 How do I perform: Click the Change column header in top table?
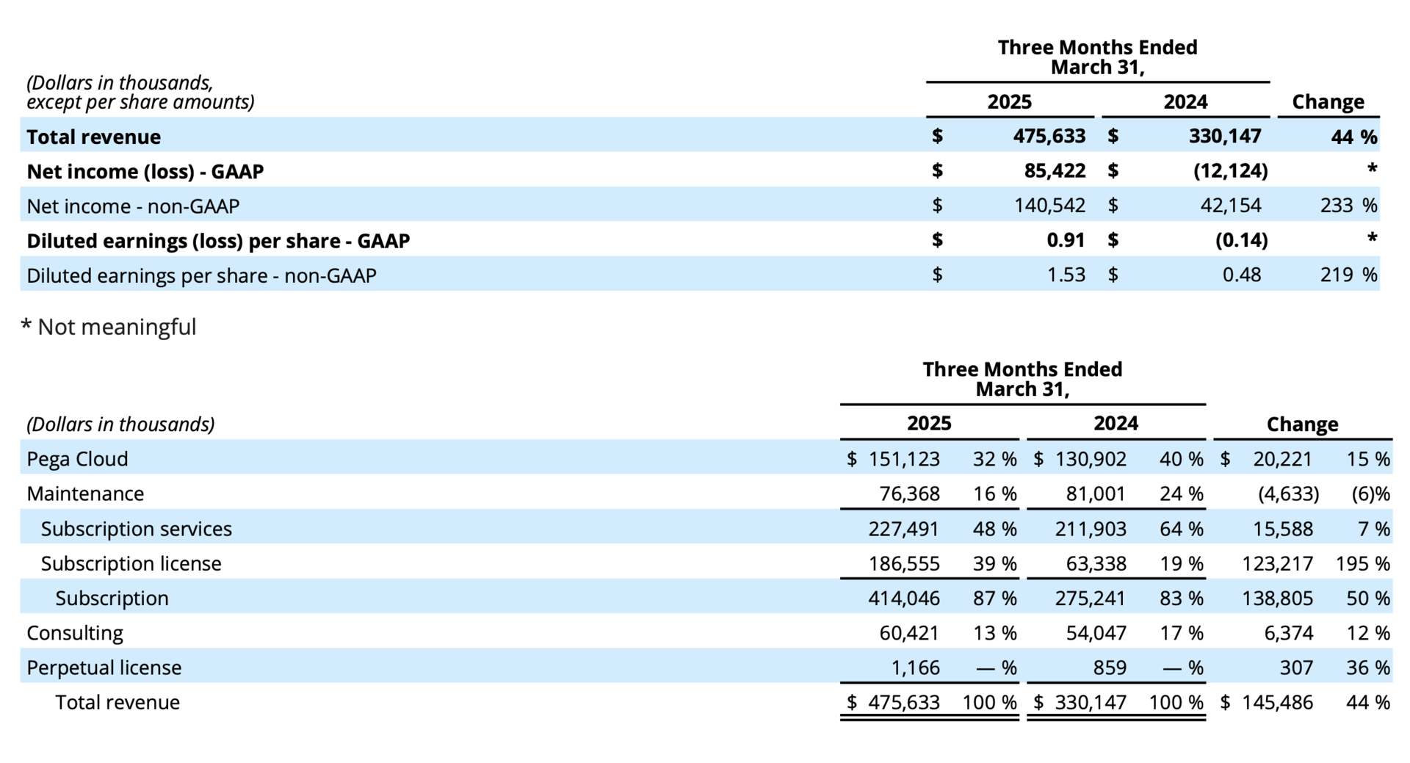[1328, 101]
